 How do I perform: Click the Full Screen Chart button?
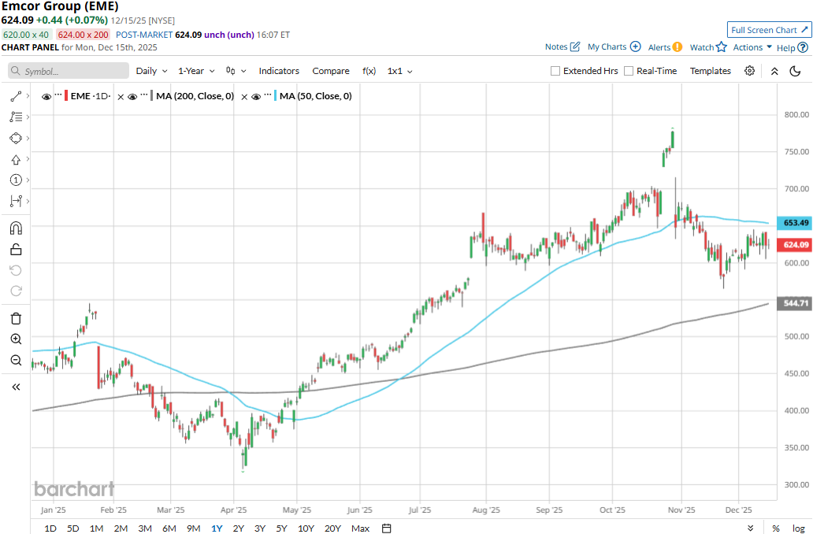(x=769, y=30)
